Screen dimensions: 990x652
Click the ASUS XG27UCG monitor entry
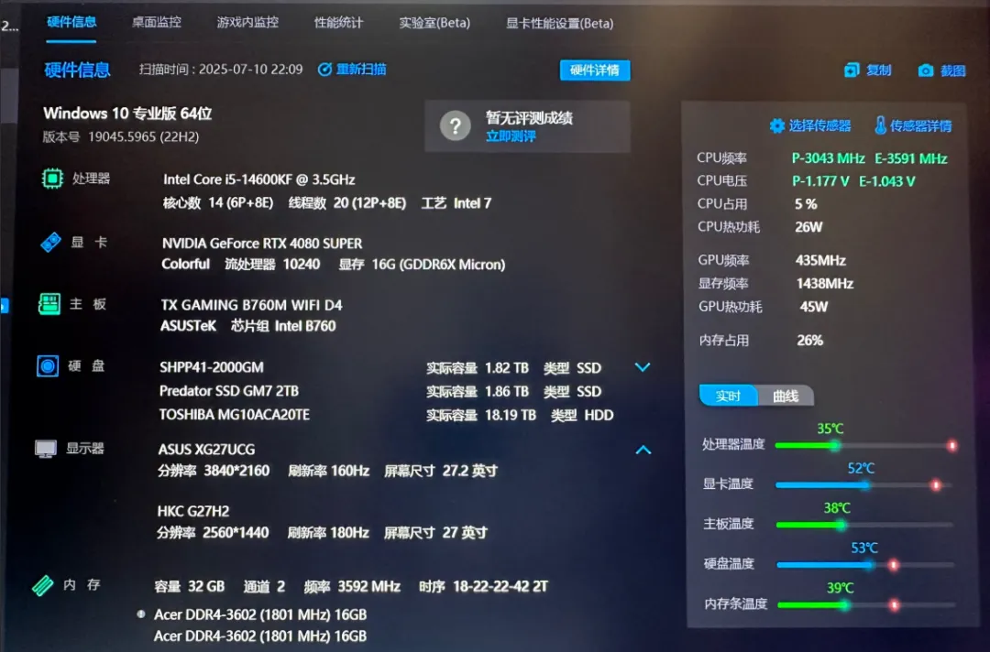(206, 450)
